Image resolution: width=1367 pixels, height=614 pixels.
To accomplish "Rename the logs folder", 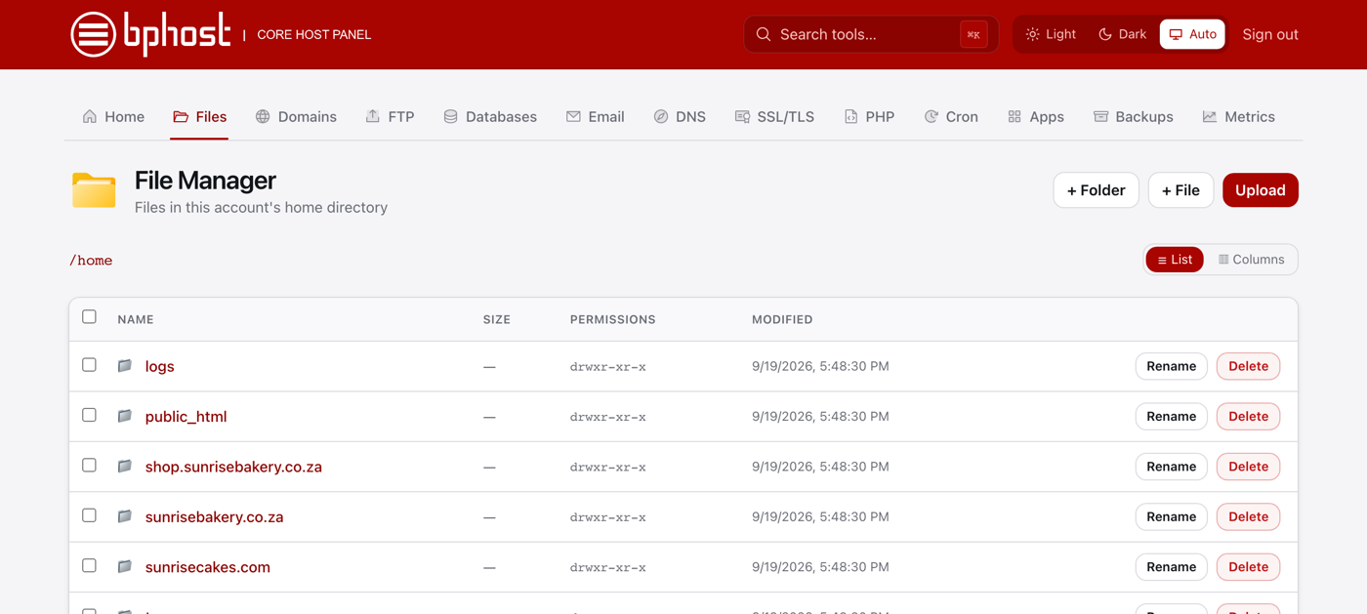I will click(1171, 366).
